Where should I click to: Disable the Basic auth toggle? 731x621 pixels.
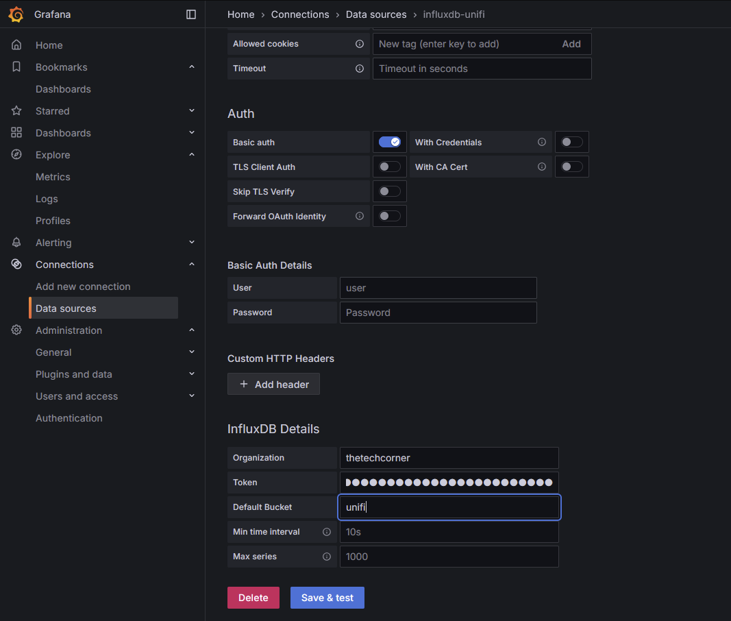tap(390, 142)
